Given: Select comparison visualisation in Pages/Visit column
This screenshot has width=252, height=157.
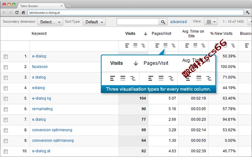Looking at the screenshot, I should pyautogui.click(x=173, y=46).
